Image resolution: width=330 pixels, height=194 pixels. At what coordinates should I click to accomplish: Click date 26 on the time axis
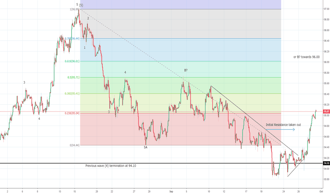pos(298,192)
